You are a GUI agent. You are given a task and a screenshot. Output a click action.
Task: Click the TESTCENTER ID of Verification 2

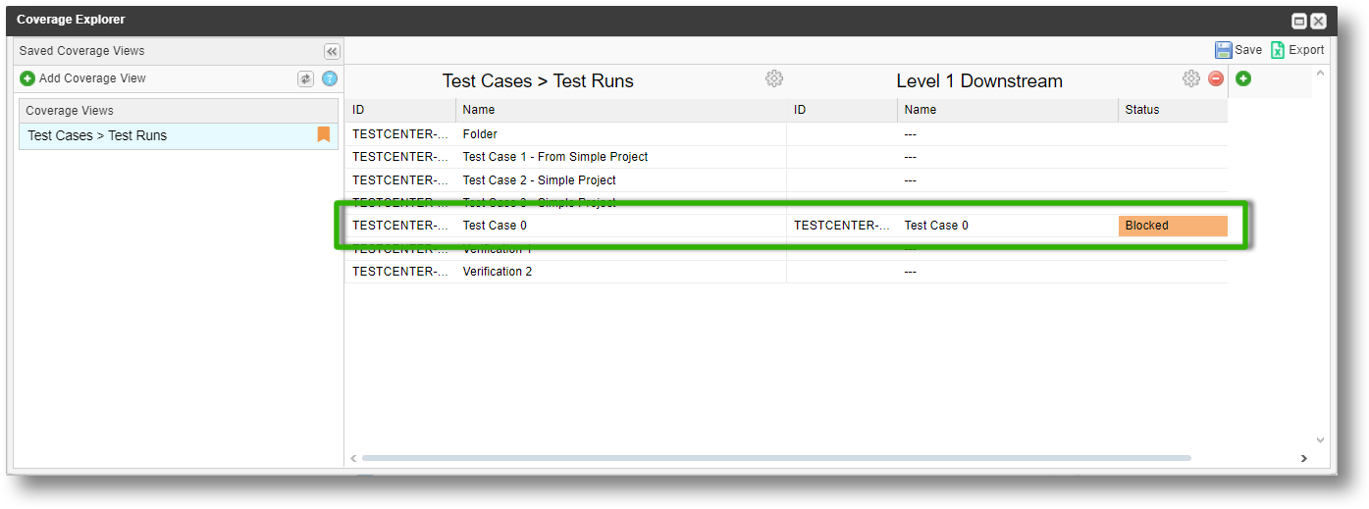(x=400, y=271)
